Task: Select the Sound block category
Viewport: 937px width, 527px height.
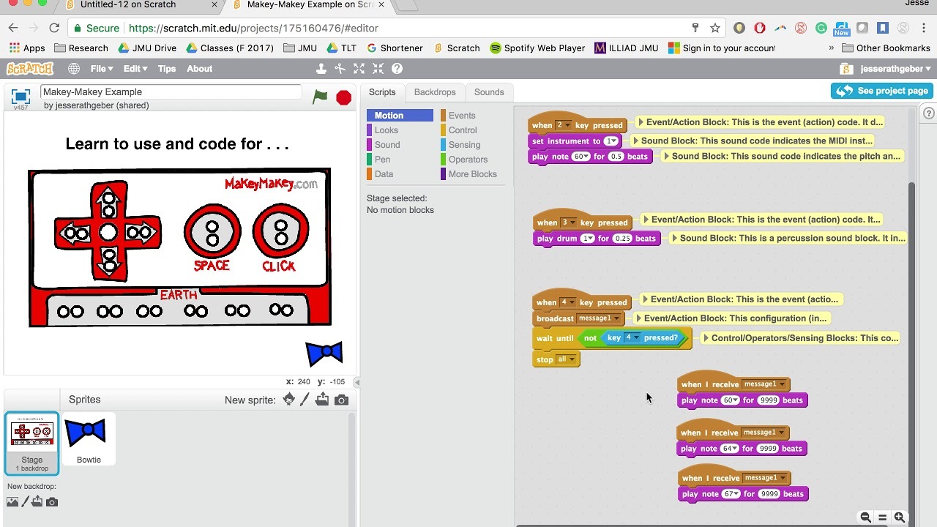Action: [x=400, y=145]
